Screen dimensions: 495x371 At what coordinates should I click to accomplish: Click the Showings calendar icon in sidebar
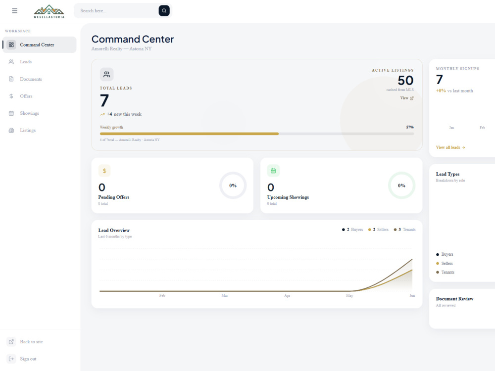coord(11,113)
